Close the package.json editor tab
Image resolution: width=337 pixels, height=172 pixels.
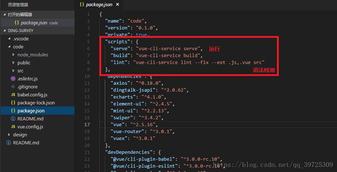coord(117,4)
